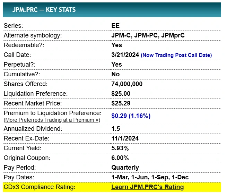Click Annualized Dividend value '1.5'
Viewport: 227px width, 196px height.
point(116,129)
